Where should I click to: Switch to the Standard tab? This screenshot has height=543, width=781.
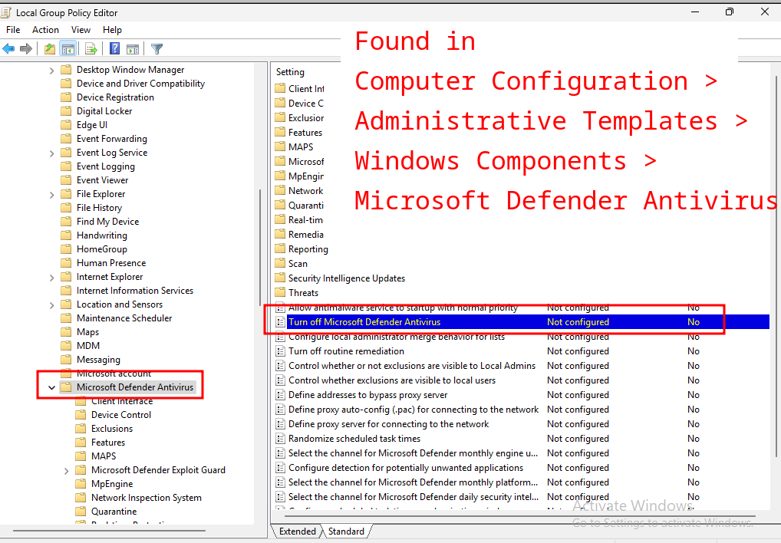[x=346, y=531]
